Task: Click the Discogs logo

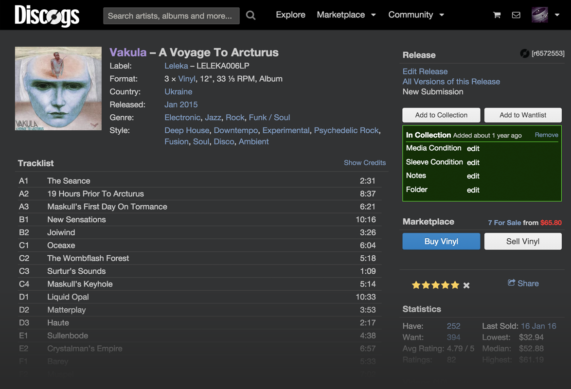Action: pyautogui.click(x=47, y=16)
